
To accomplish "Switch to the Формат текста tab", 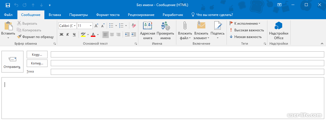I will tap(108, 15).
